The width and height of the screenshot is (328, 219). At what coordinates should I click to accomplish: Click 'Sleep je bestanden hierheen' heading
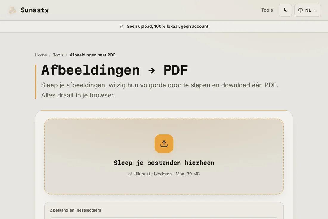point(164,163)
